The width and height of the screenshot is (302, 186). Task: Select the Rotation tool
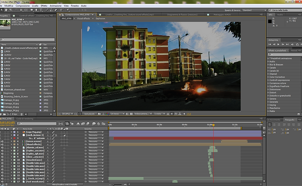pos(17,10)
